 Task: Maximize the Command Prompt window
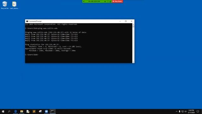pos(126,21)
